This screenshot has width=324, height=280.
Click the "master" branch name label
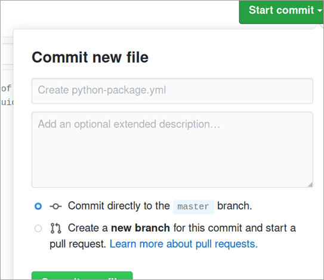pyautogui.click(x=193, y=207)
